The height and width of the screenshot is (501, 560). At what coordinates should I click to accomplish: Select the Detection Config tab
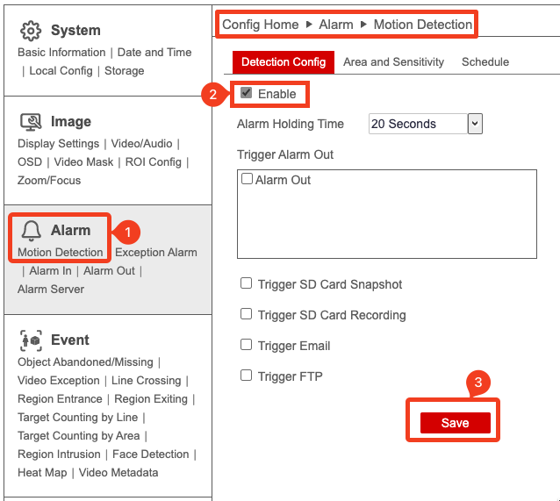283,62
